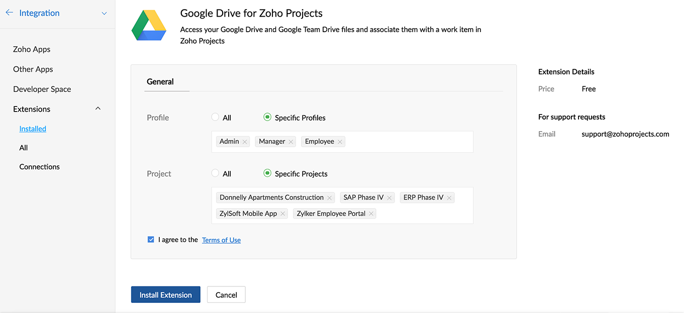Remove the Manager profile tag
The width and height of the screenshot is (684, 313).
point(290,142)
